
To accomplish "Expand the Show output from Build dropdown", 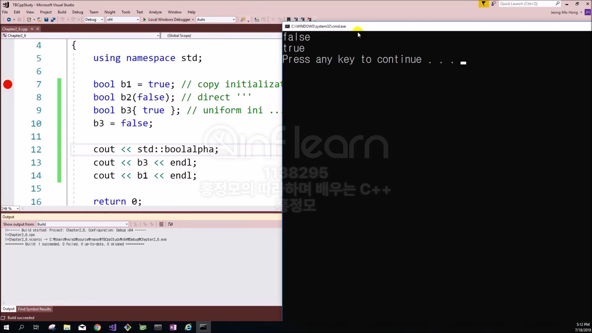I will (x=126, y=224).
